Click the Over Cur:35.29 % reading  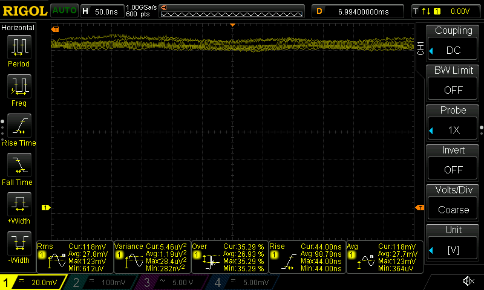point(244,247)
